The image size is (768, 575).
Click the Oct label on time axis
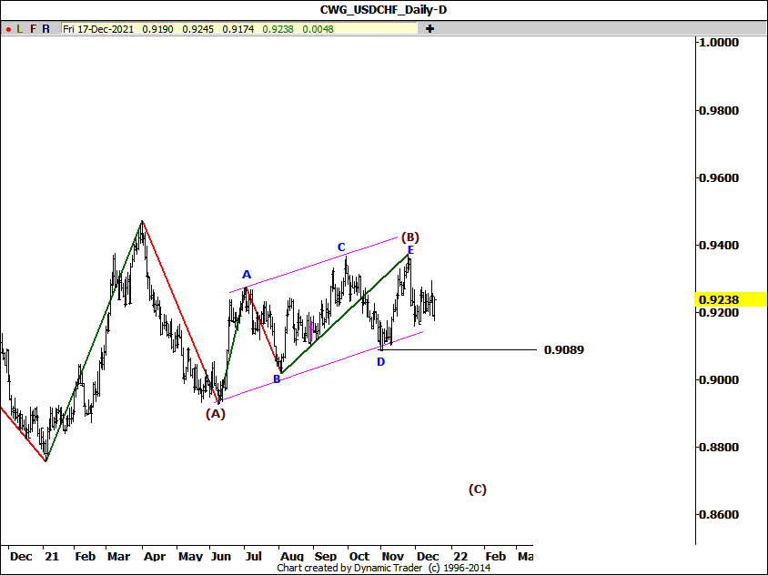tap(359, 557)
